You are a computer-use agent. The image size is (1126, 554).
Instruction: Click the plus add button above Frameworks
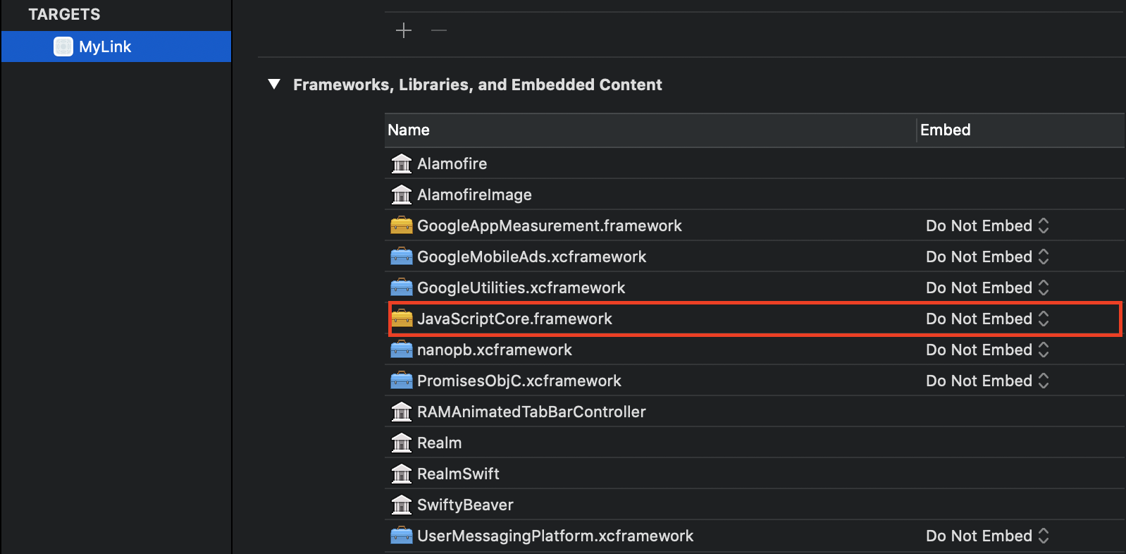click(404, 30)
